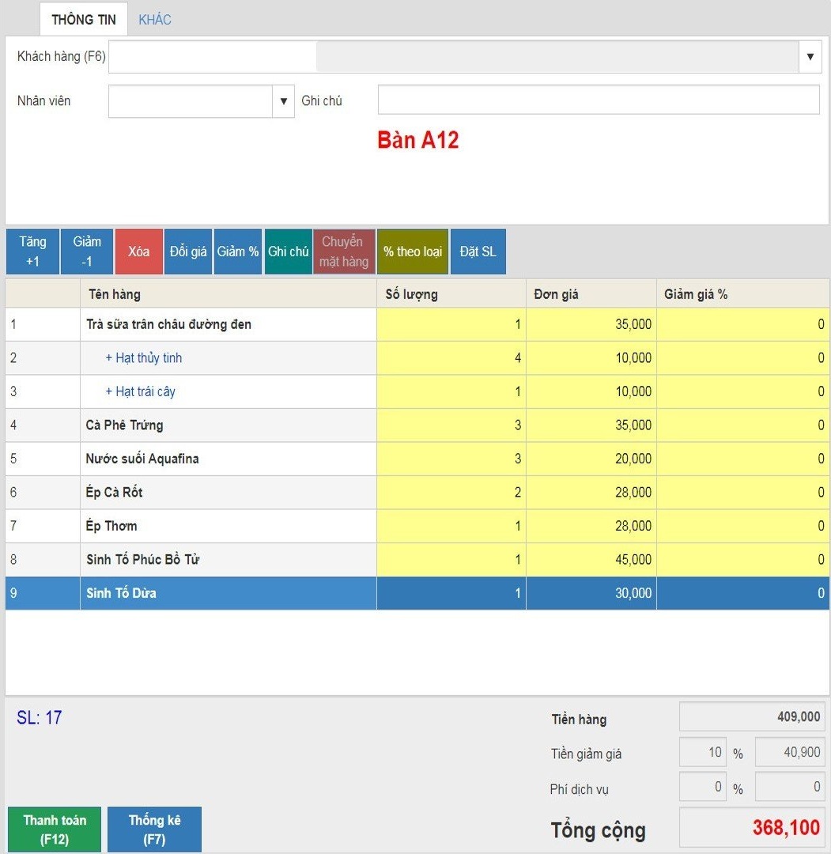Viewport: 831px width, 854px height.
Task: Open the Nhân viên dropdown list
Action: pyautogui.click(x=284, y=101)
